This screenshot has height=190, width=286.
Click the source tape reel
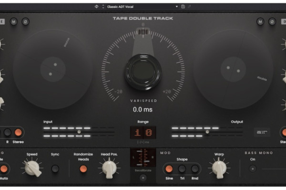coord(53,69)
